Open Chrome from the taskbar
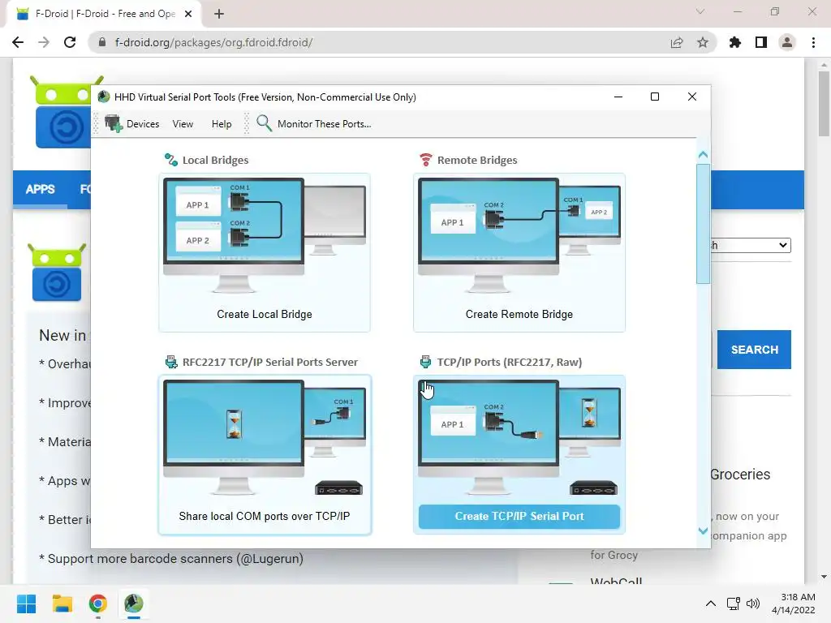831x623 pixels. coord(98,604)
